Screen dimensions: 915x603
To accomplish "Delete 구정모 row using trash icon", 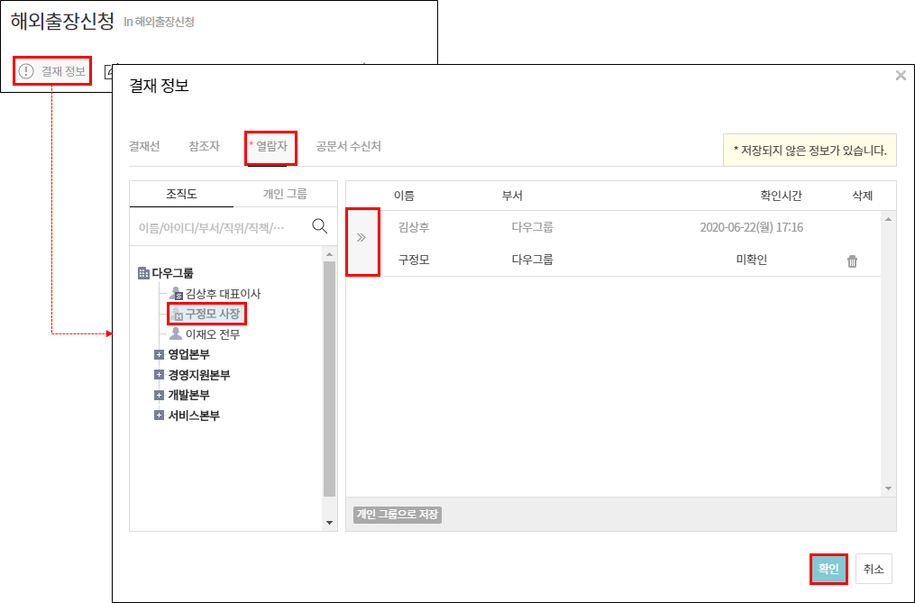I will 852,261.
